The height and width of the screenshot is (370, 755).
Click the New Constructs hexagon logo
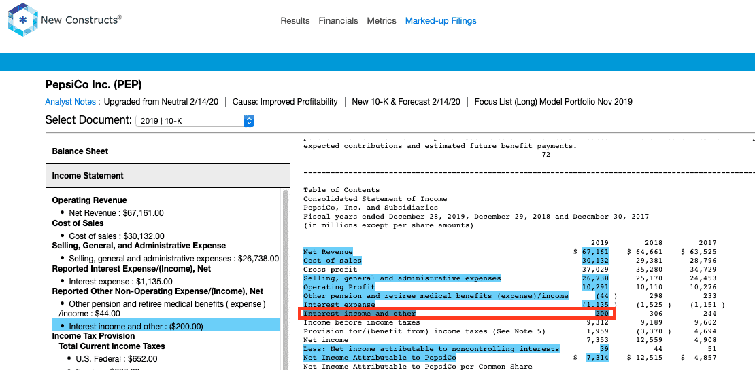tap(22, 20)
